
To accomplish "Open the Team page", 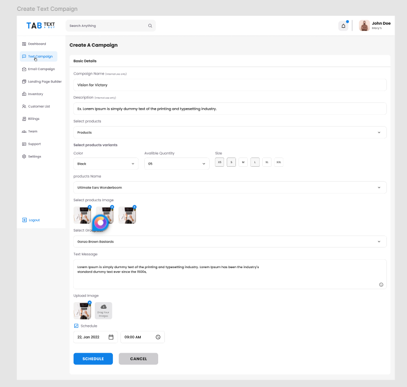I will click(32, 131).
